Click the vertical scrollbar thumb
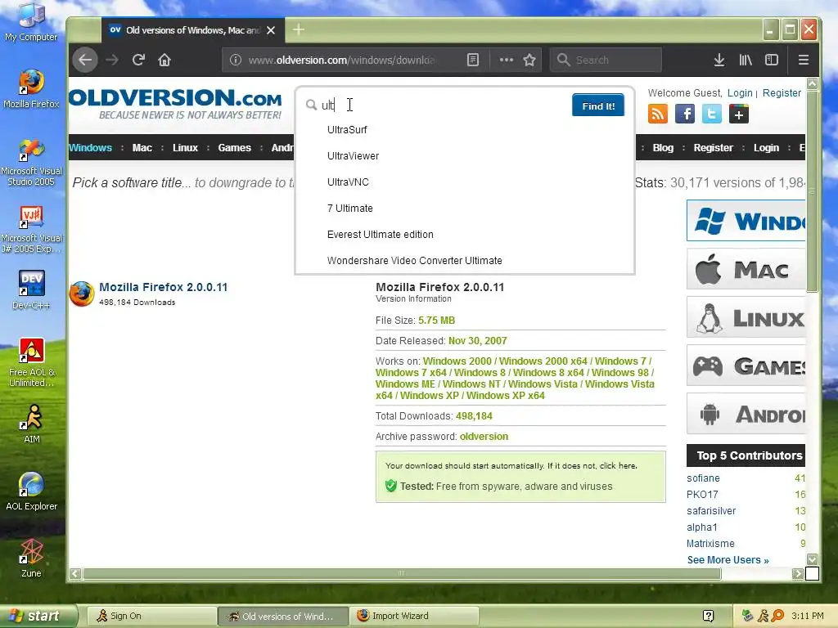Viewport: 838px width, 628px height. pos(813,191)
